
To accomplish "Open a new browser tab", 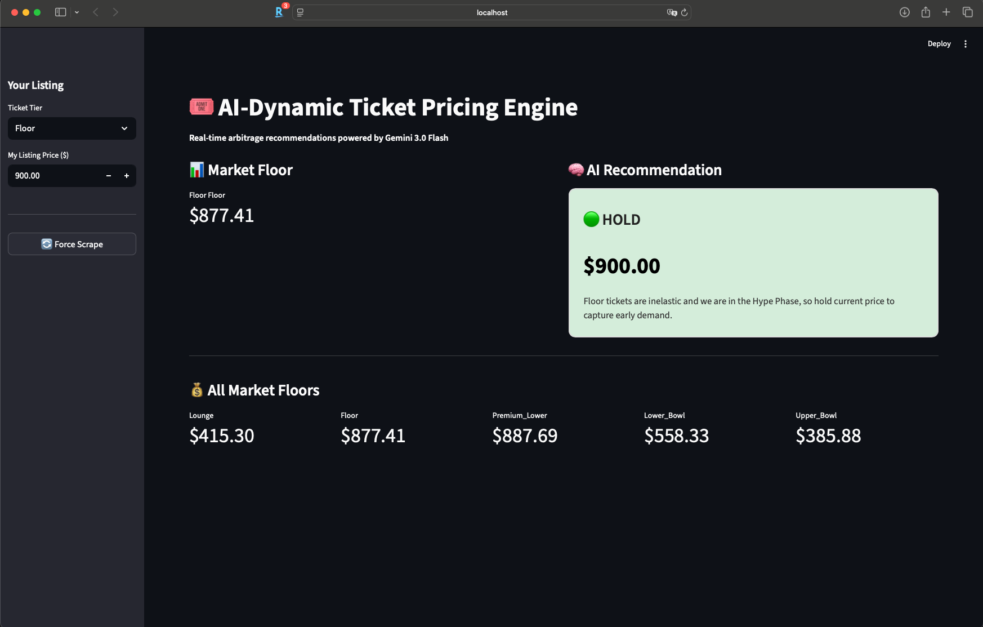I will coord(946,12).
